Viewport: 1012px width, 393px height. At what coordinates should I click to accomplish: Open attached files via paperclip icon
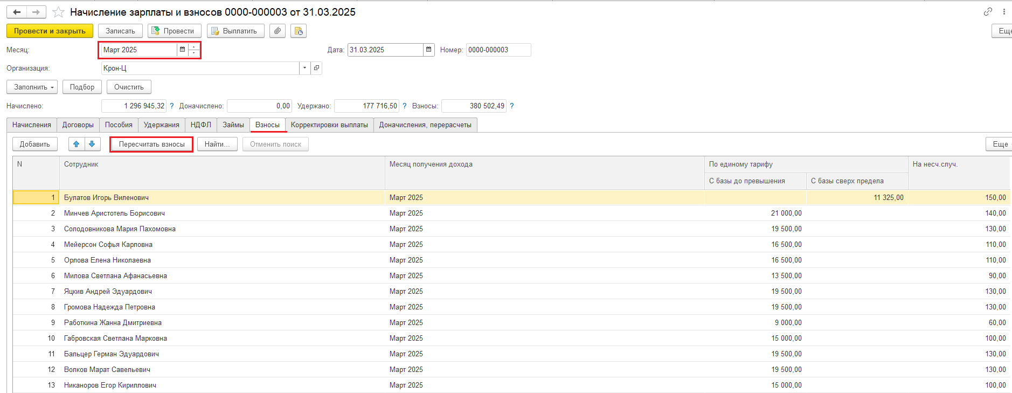tap(277, 31)
